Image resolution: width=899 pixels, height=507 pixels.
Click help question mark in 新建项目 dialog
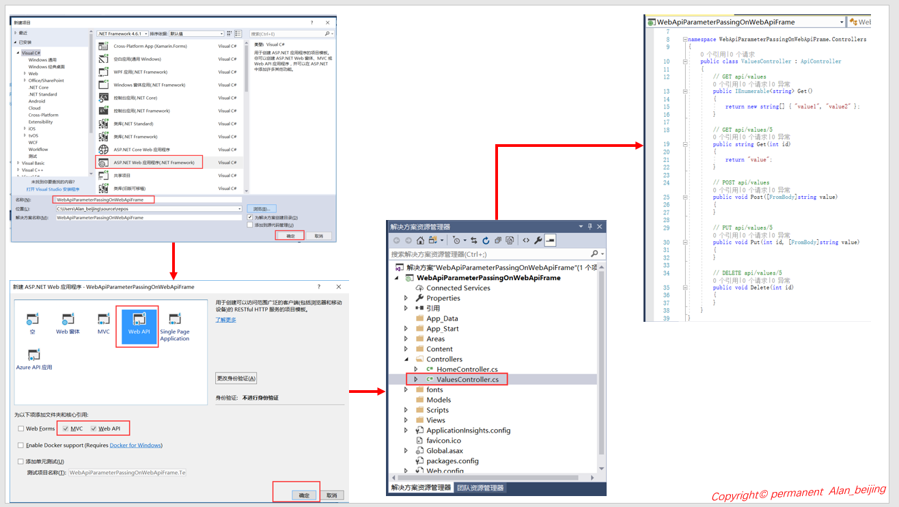pyautogui.click(x=312, y=23)
